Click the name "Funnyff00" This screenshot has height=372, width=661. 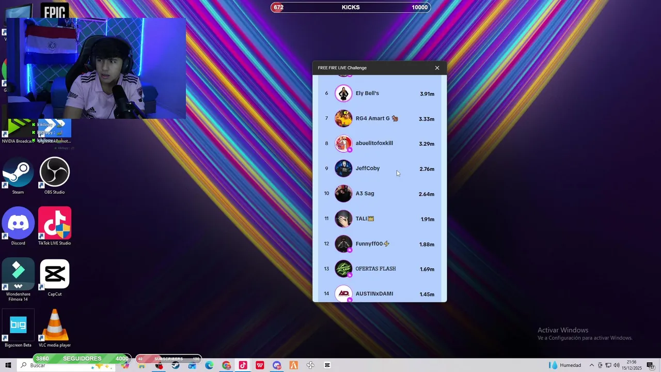point(369,244)
